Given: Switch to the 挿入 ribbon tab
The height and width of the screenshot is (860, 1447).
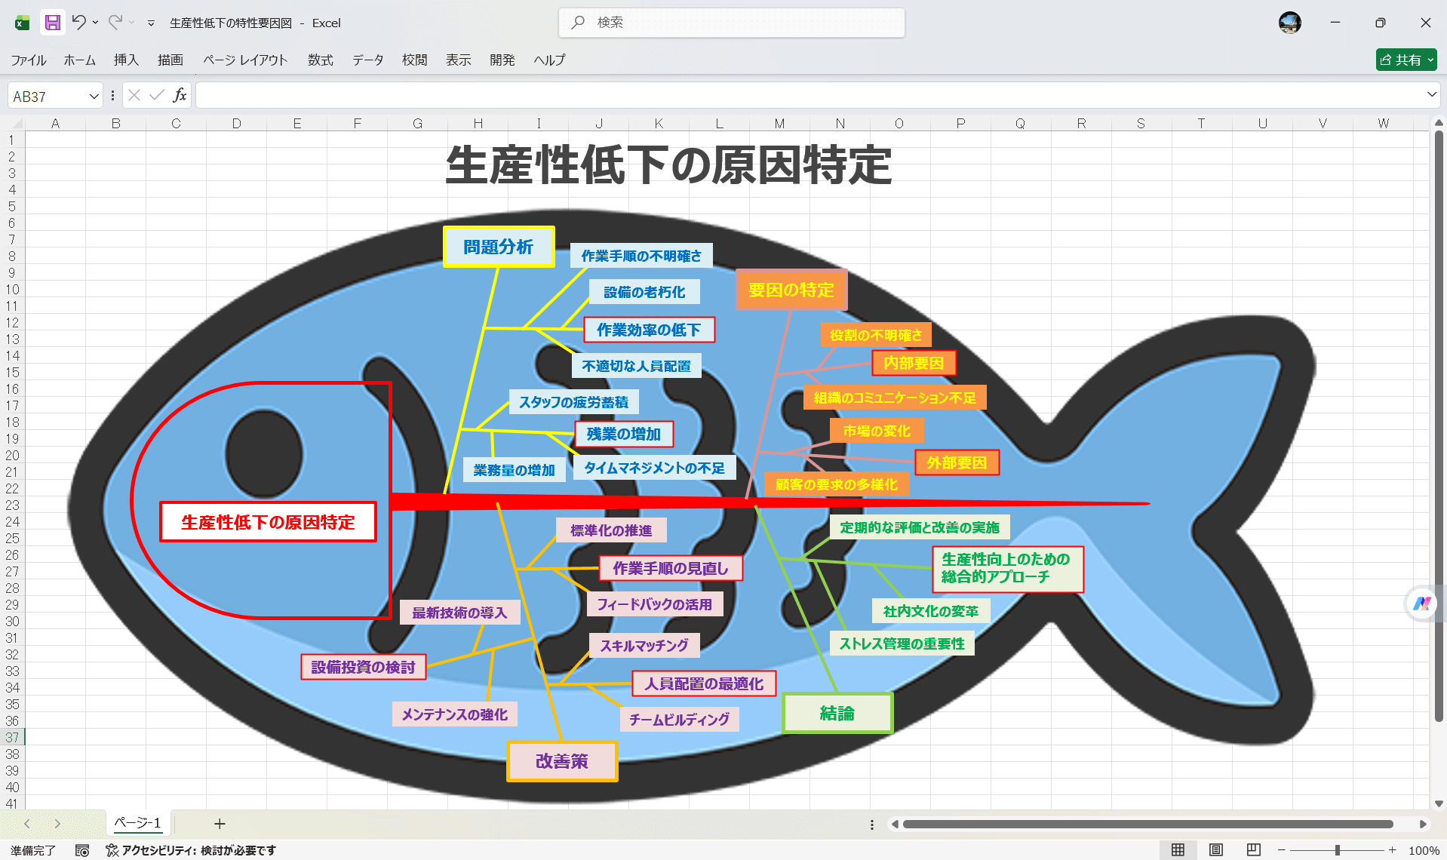Looking at the screenshot, I should 125,60.
